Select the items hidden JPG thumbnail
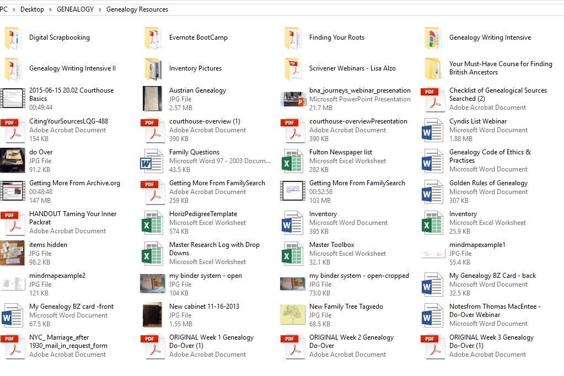564x376 pixels. pyautogui.click(x=13, y=254)
